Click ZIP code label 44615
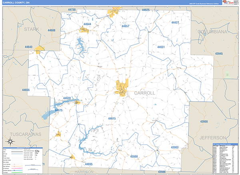The image size is (240, 175). point(112,119)
